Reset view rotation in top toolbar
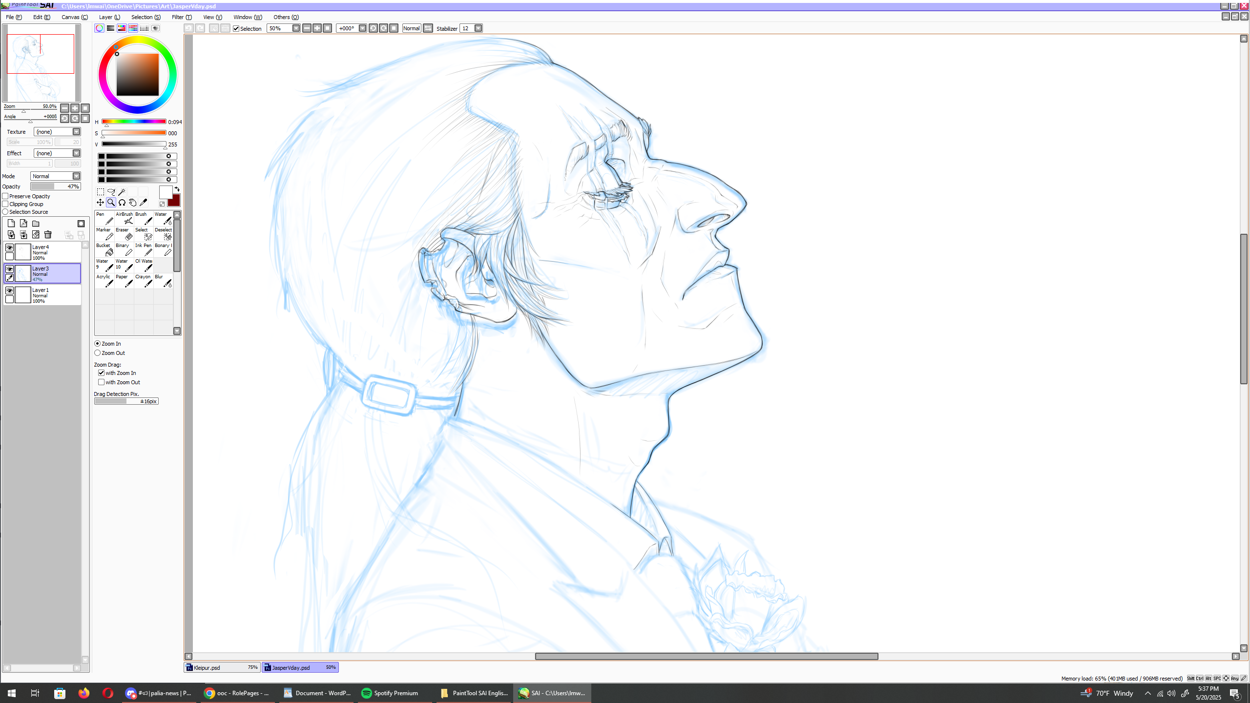This screenshot has height=703, width=1250. click(394, 28)
